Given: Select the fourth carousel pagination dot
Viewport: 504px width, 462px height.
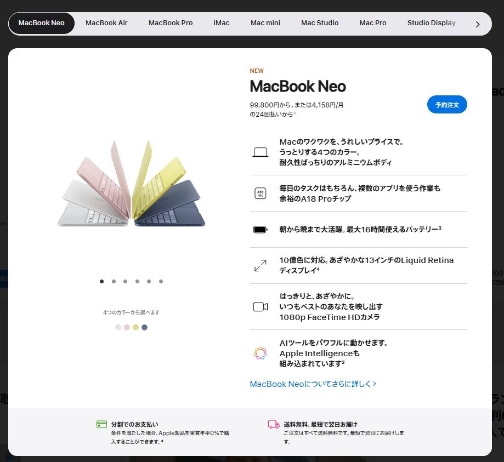Looking at the screenshot, I should (x=137, y=282).
